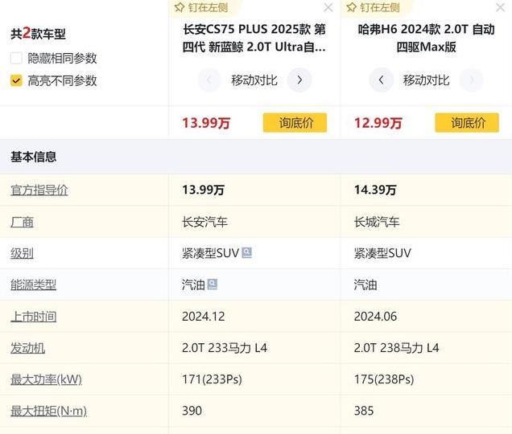This screenshot has height=434, width=512.
Task: Move Haval H6 column right
Action: click(x=472, y=80)
